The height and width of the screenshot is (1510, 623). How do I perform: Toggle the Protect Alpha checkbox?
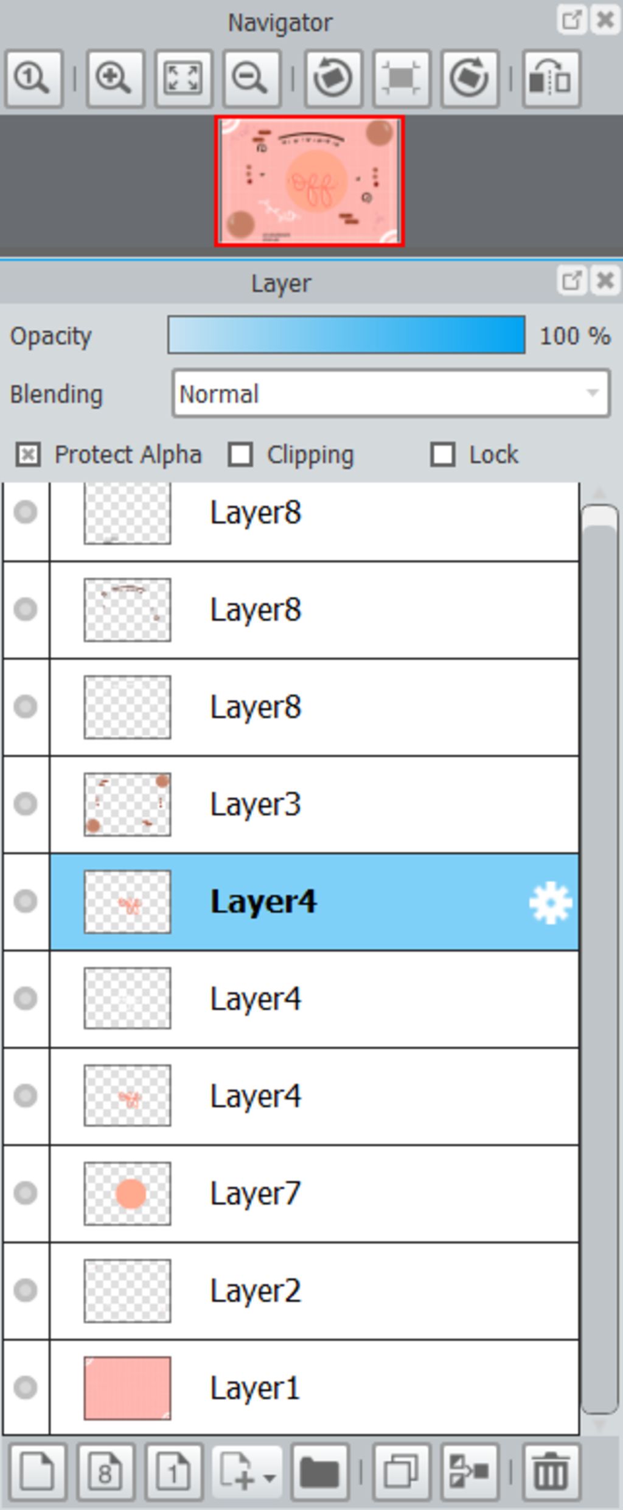(x=28, y=454)
